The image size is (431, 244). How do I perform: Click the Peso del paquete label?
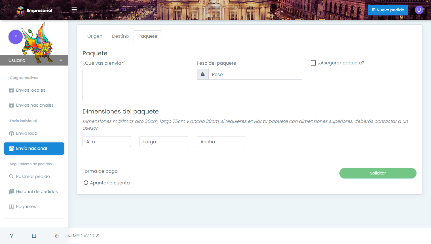[x=216, y=63]
